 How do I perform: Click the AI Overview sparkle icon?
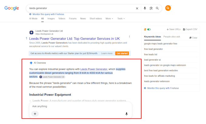coord(31,63)
